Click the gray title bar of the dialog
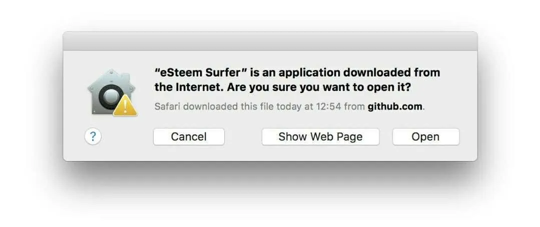This screenshot has height=227, width=540. coord(270,41)
